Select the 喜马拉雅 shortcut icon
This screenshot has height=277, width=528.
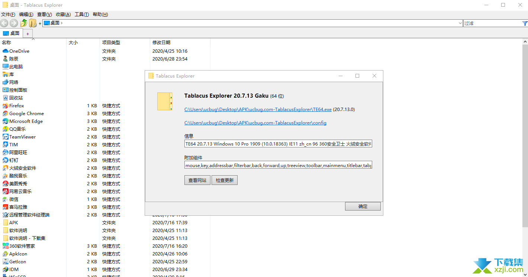pos(5,207)
